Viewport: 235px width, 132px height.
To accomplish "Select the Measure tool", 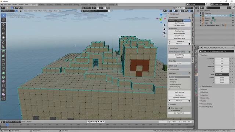I will [x=4, y=47].
